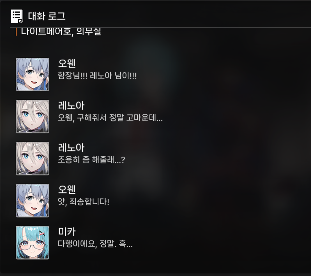Select the line 조용히 좀 해줄래...?
Screen dimensions: 311x276
(91, 160)
